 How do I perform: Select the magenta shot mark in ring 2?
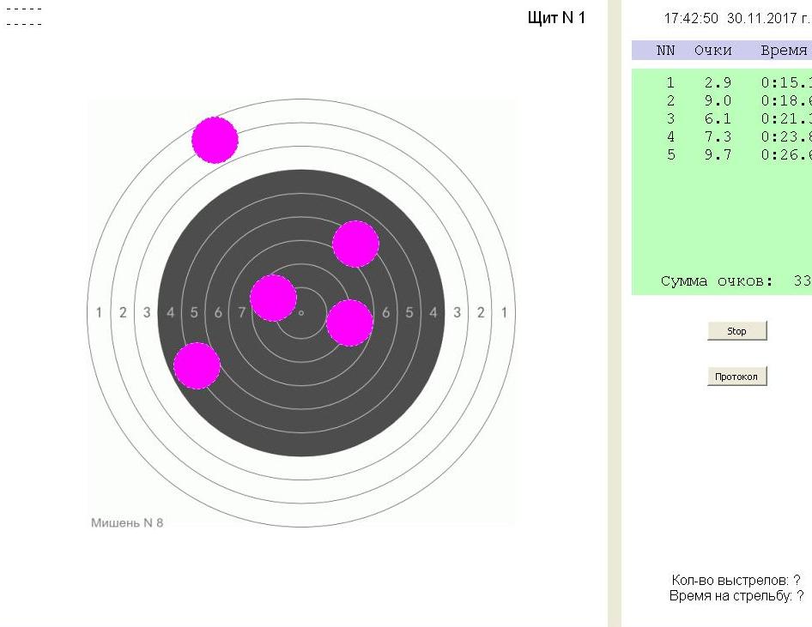coord(215,140)
